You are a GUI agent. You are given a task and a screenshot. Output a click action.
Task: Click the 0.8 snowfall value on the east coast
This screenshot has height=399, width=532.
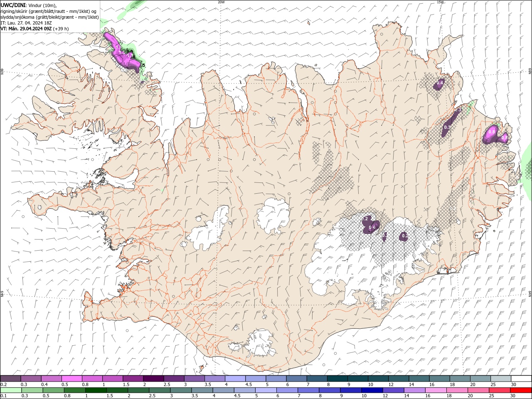[x=492, y=132]
